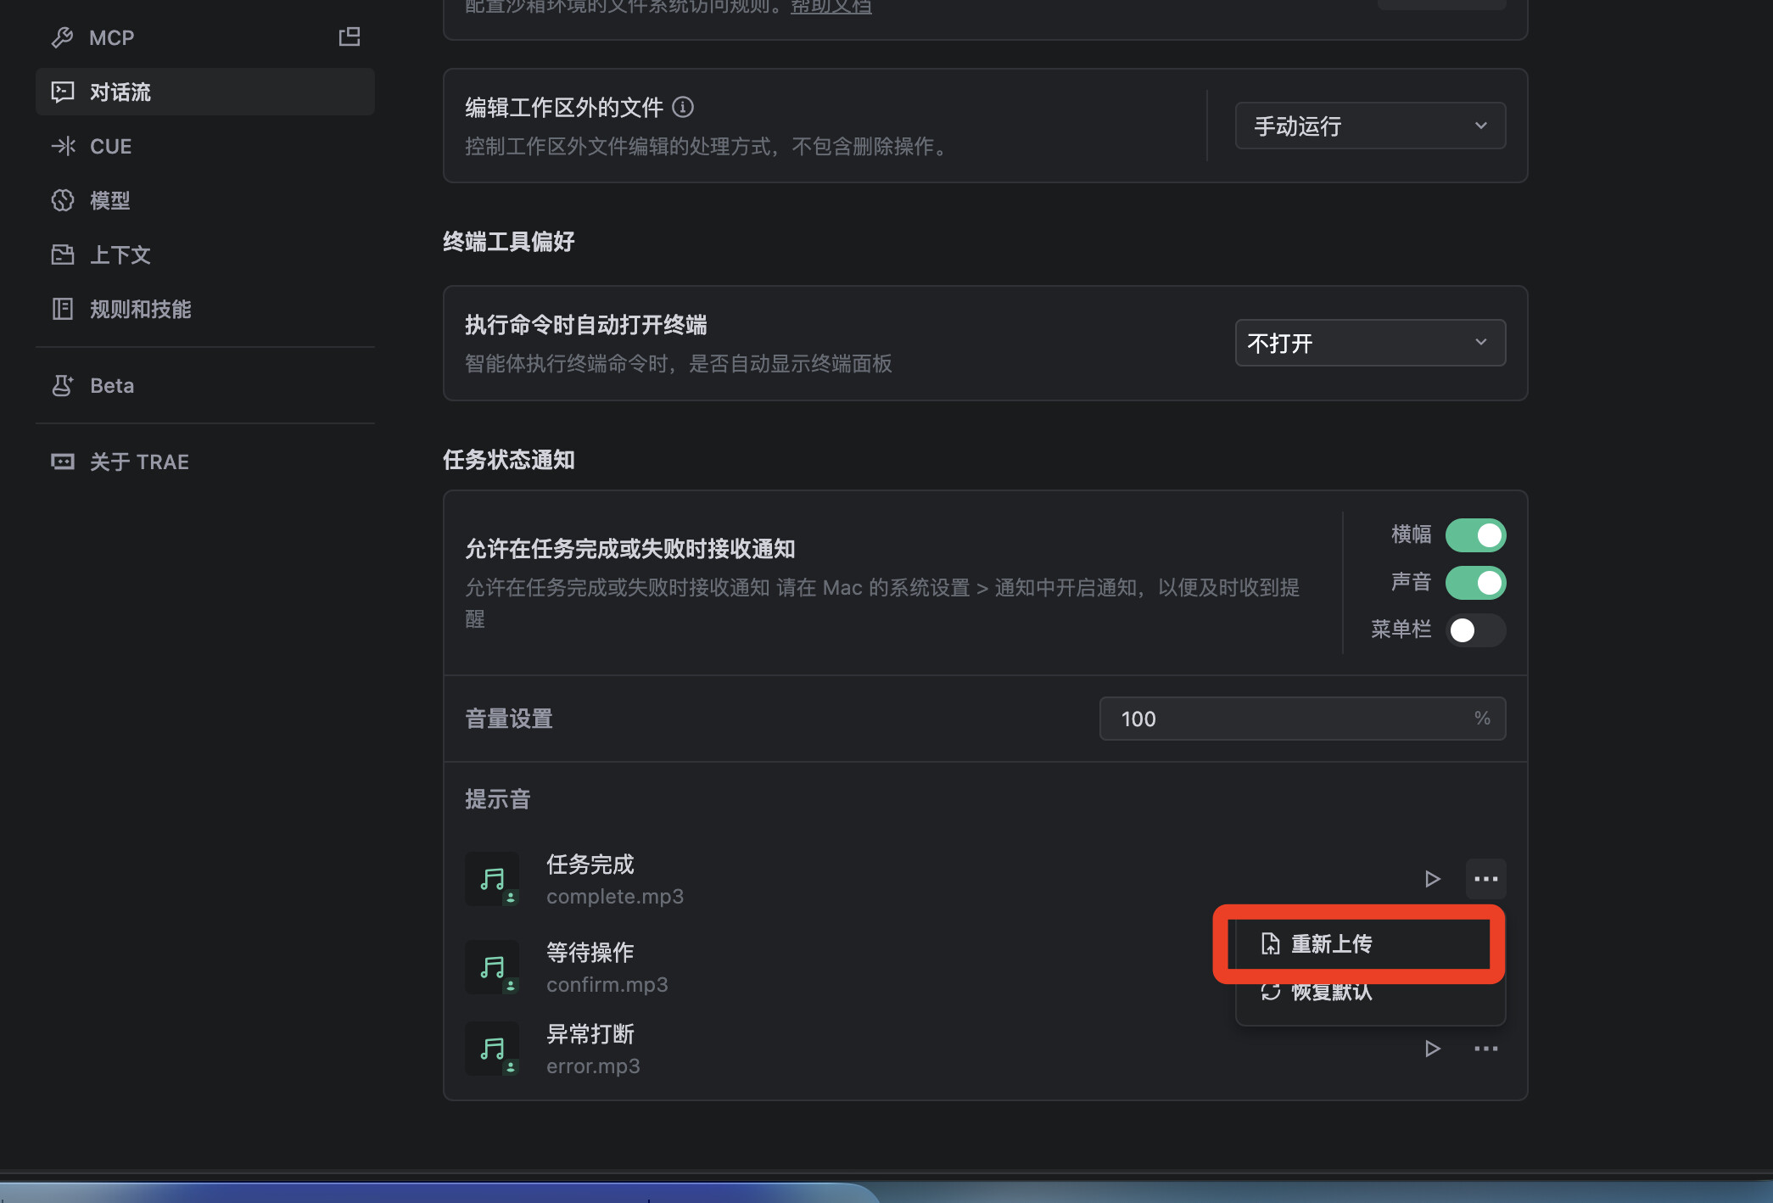Click the 任务状态通知 section heading
Image resolution: width=1773 pixels, height=1203 pixels.
coord(509,460)
